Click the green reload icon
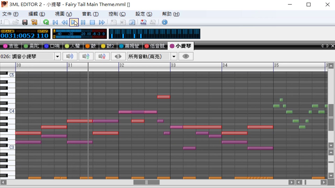The image size is (335, 188). tap(46, 22)
